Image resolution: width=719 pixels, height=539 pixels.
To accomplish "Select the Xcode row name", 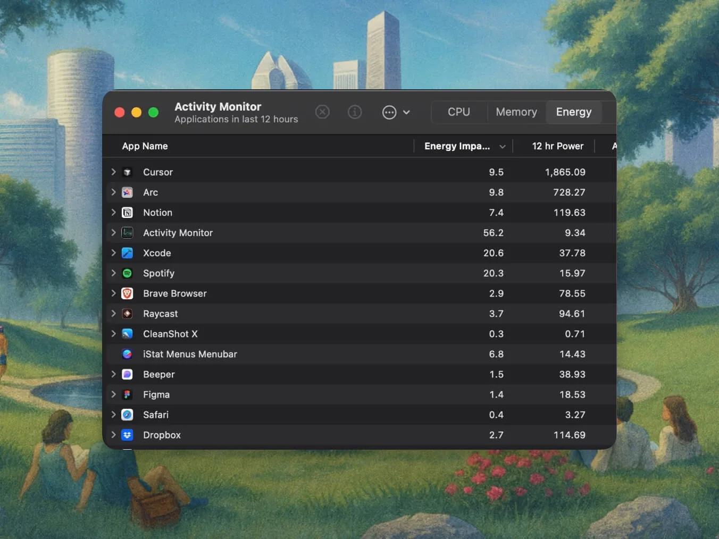I will click(x=157, y=253).
